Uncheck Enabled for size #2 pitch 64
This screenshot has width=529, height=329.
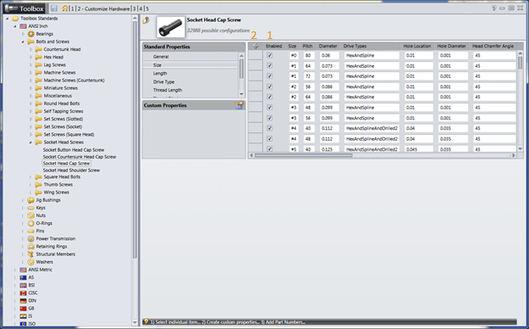point(270,98)
